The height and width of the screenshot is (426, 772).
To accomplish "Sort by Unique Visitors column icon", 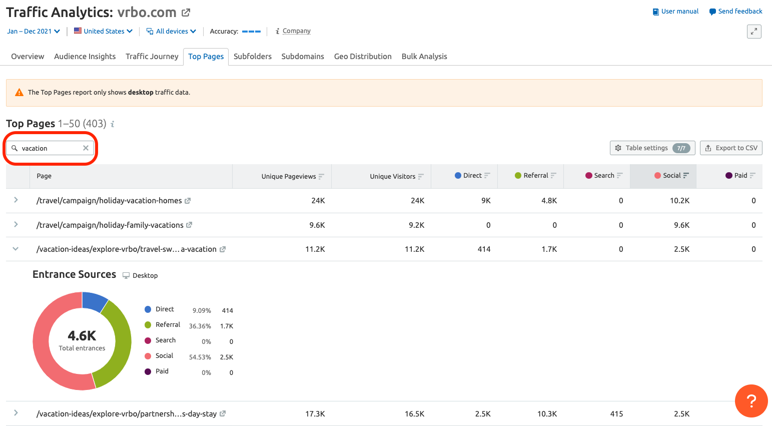I will [421, 176].
